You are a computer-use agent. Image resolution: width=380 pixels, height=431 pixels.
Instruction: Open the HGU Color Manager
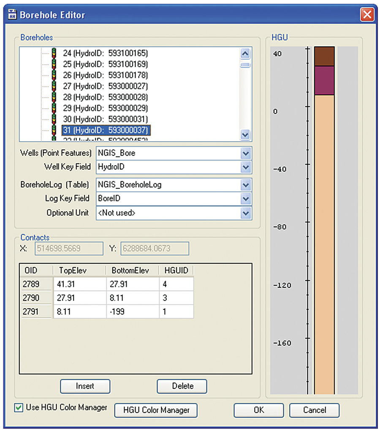click(x=156, y=410)
